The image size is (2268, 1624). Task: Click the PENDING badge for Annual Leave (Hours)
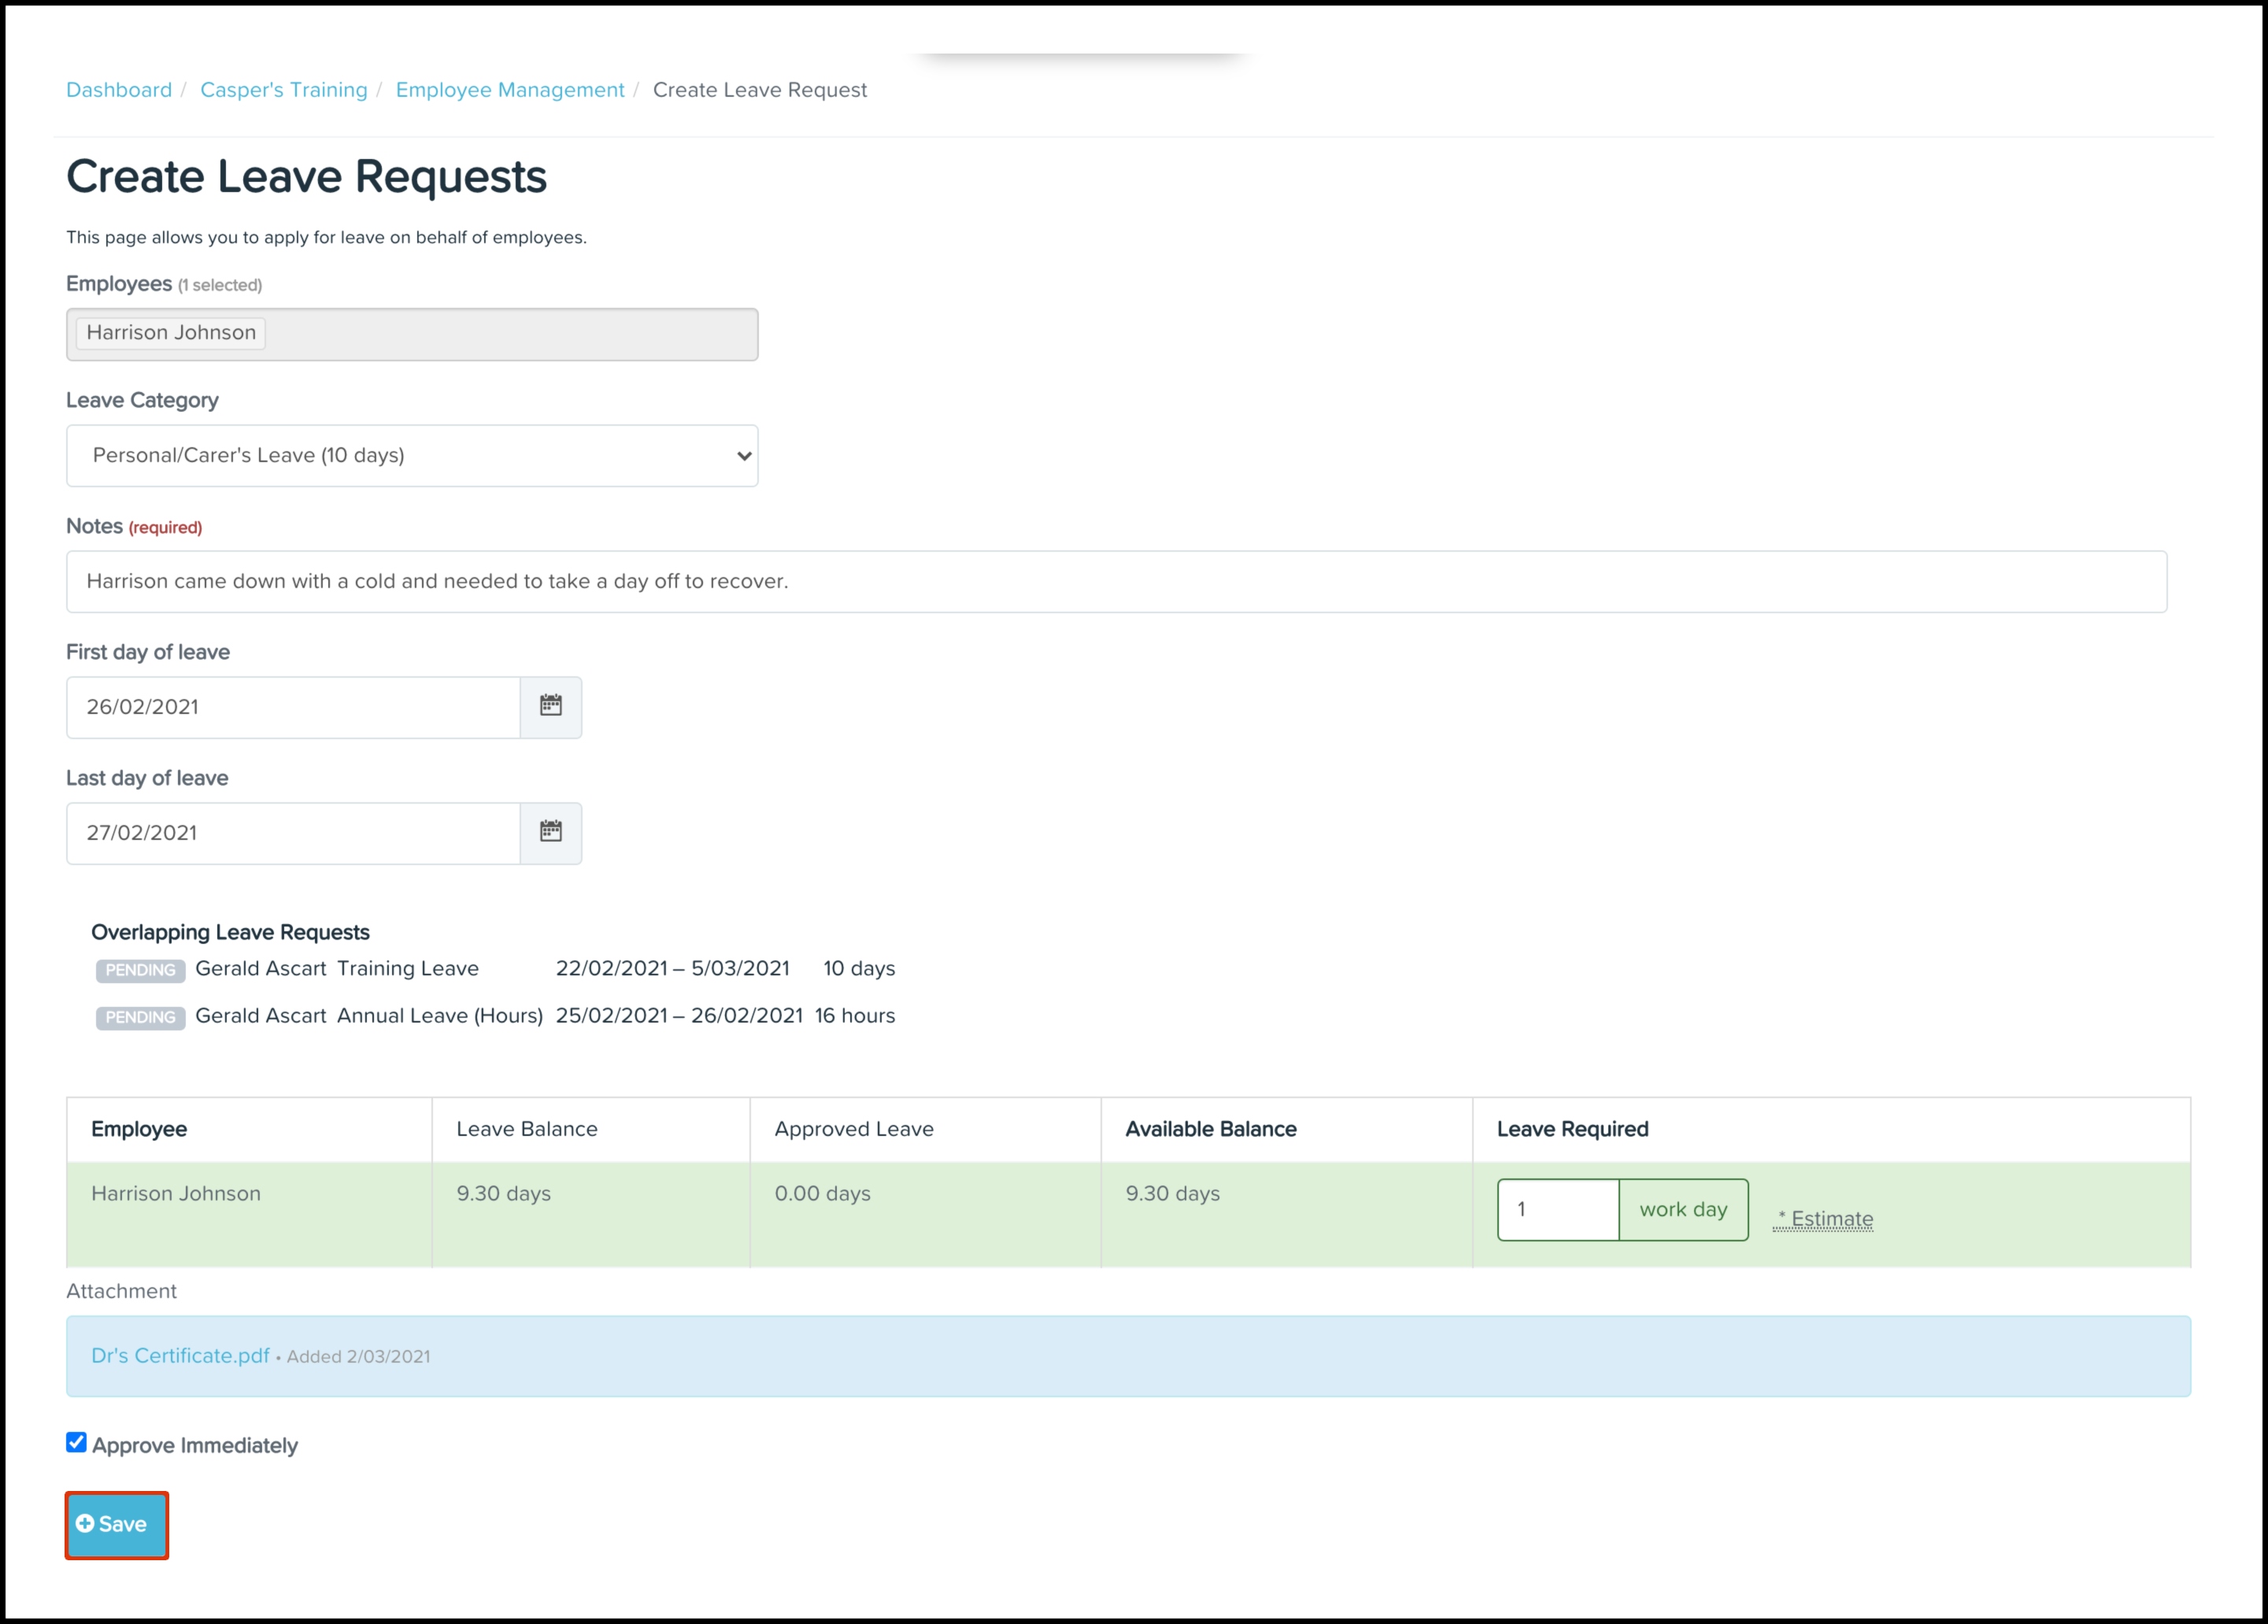pyautogui.click(x=140, y=1017)
